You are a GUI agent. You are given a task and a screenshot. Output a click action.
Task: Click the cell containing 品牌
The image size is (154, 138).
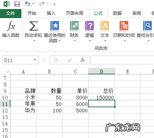coord(24,91)
